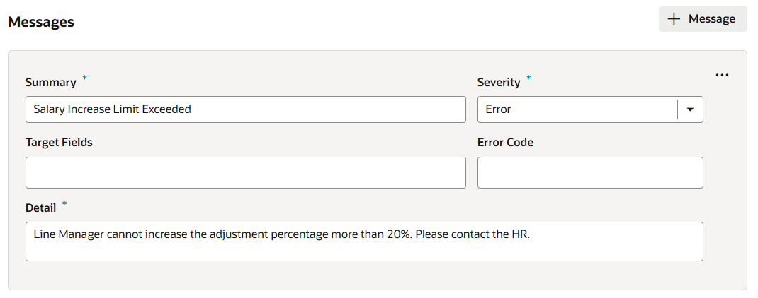Click the required asterisk next to Summary
This screenshot has width=758, height=298.
[x=85, y=77]
